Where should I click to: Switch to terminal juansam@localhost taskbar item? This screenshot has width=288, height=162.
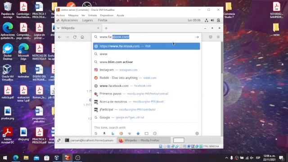point(90,140)
